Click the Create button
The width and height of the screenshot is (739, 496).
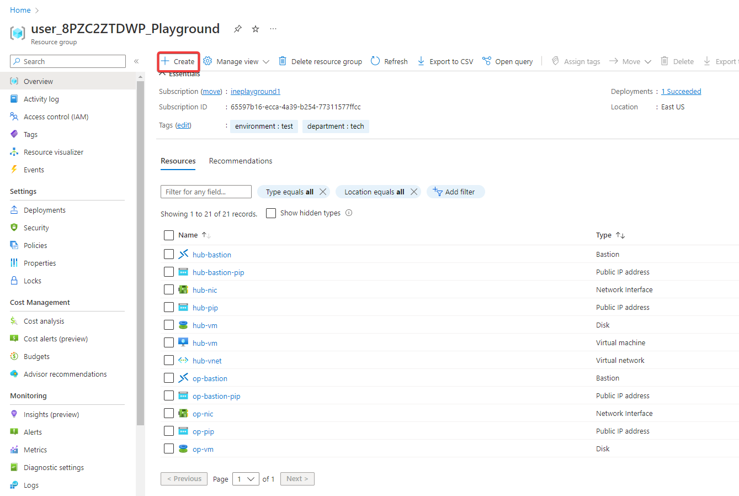[178, 61]
